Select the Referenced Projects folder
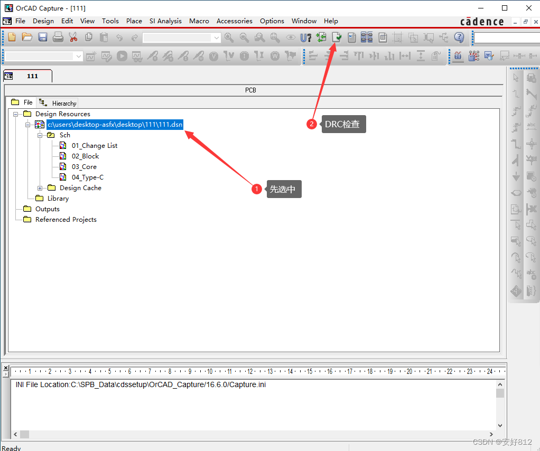Viewport: 540px width, 451px height. coord(66,220)
